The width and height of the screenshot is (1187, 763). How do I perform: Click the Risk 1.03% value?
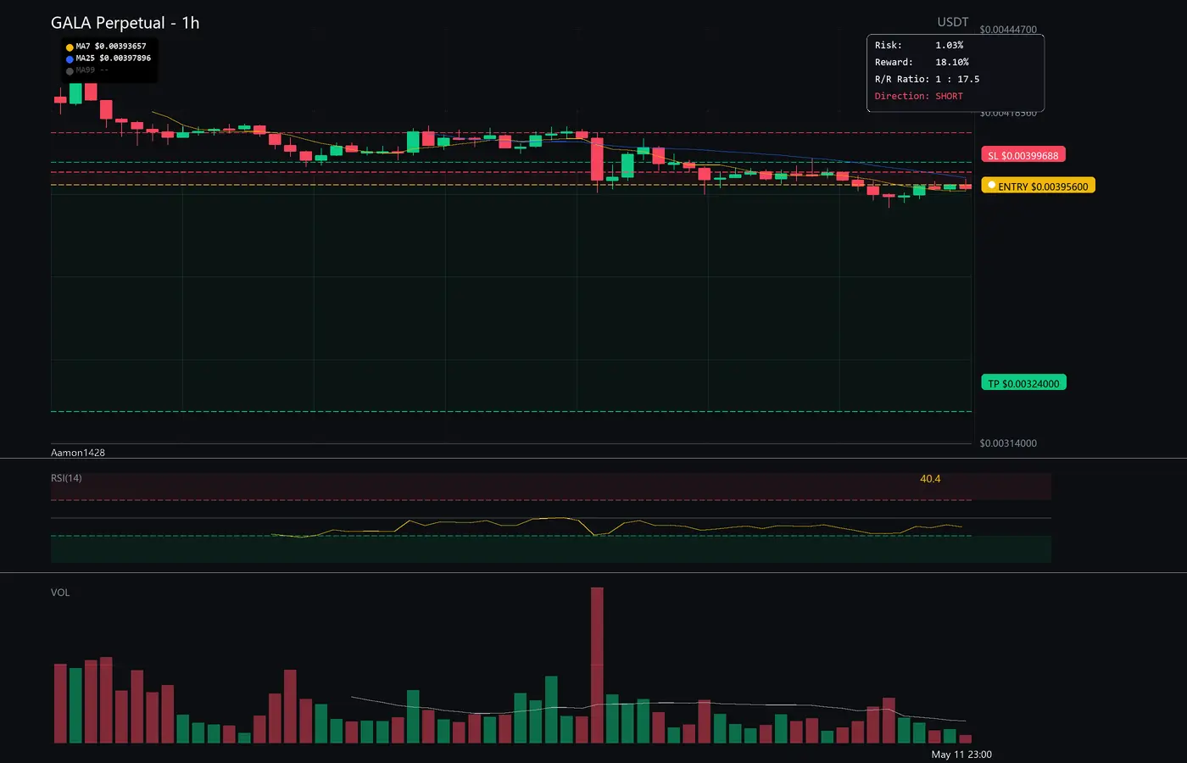point(950,45)
